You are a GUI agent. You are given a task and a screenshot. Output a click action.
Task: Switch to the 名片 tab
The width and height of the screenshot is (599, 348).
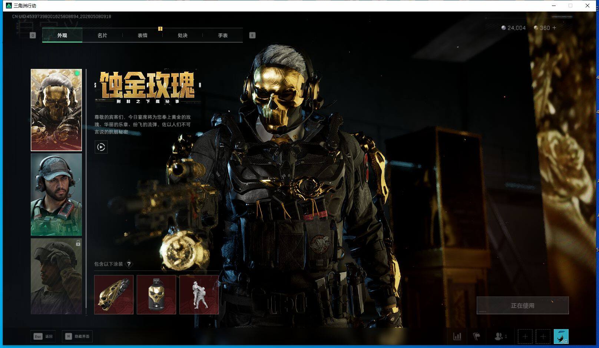[x=102, y=35]
